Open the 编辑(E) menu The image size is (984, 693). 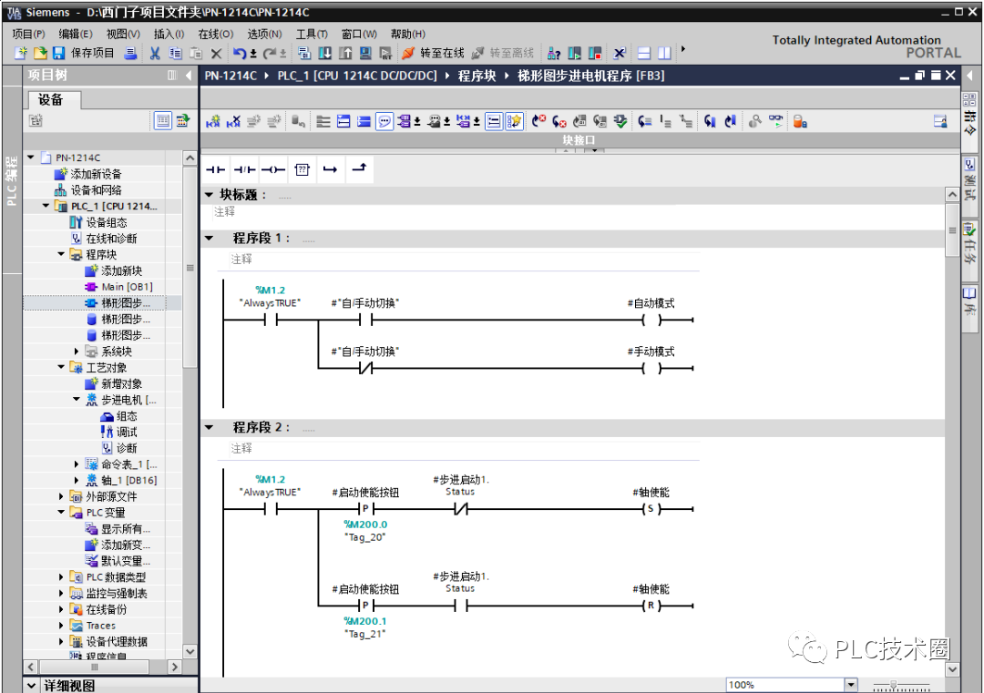coord(76,34)
